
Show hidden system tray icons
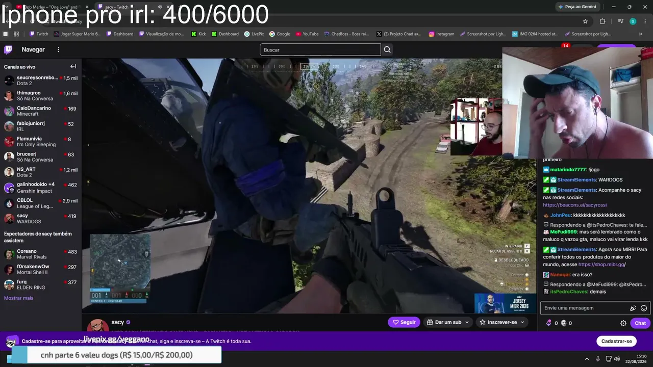click(587, 359)
